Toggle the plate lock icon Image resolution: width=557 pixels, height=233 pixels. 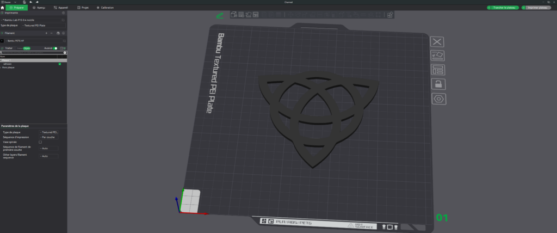pos(438,84)
